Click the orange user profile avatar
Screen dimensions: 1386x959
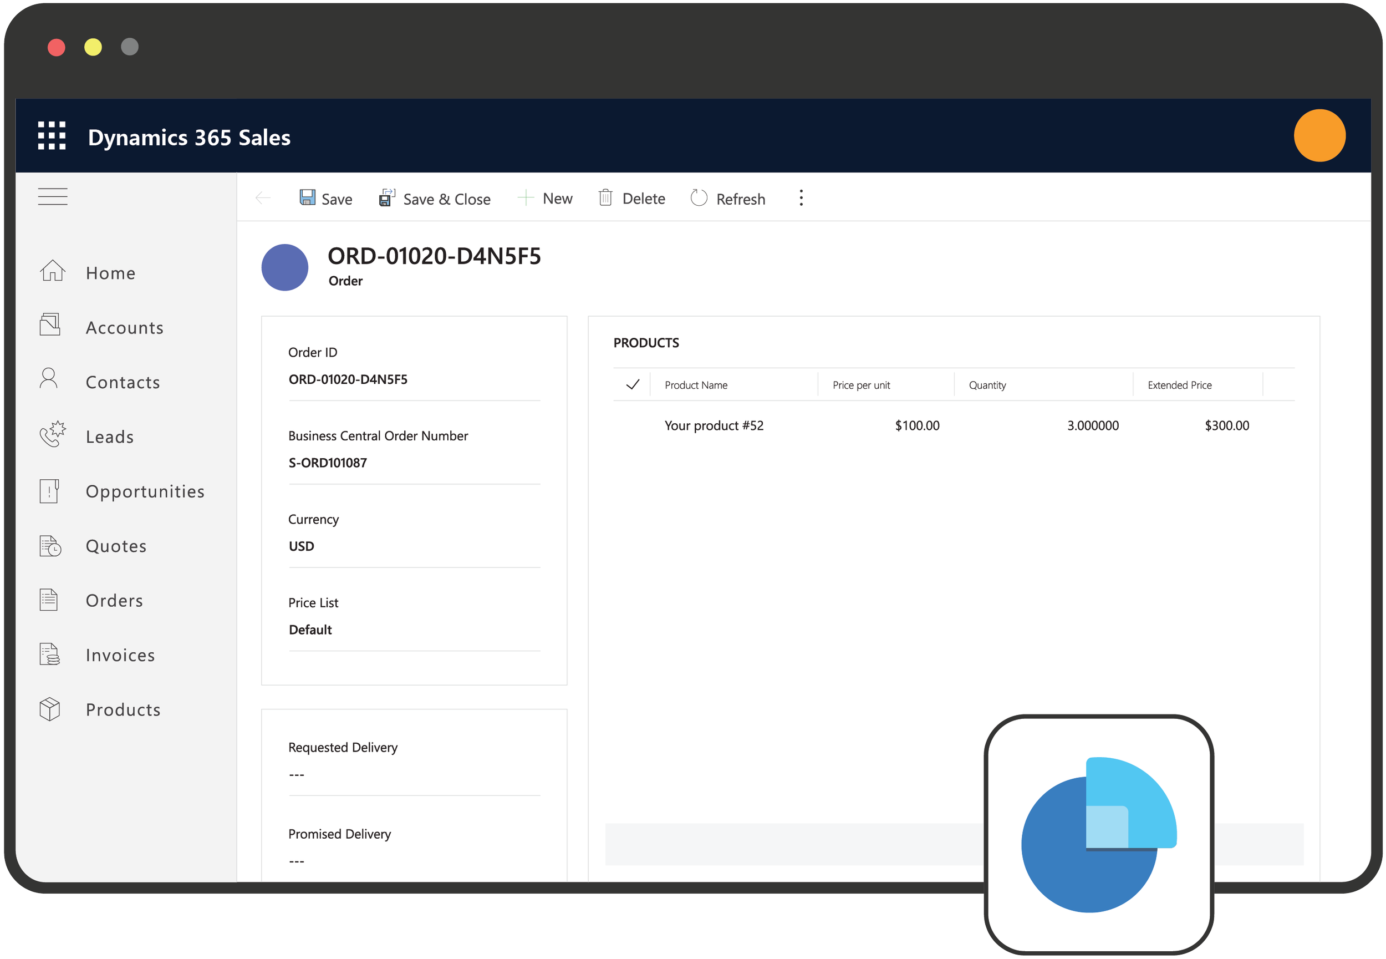pos(1320,136)
